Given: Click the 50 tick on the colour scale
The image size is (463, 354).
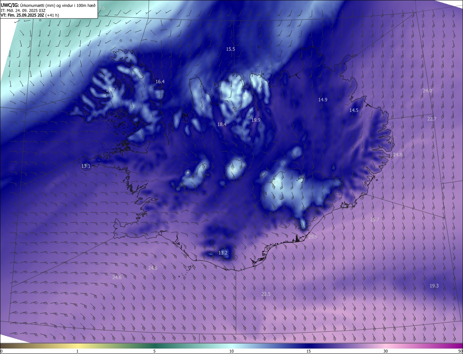Looking at the screenshot, I should point(460,351).
